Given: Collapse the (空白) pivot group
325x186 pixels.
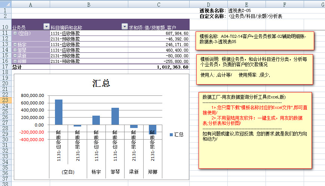Looking at the screenshot, I should click(x=15, y=33).
